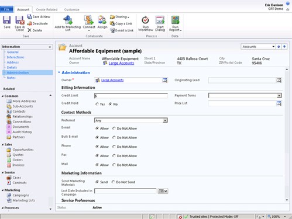Open the Run Report menu
This screenshot has width=292, height=219.
pyautogui.click(x=175, y=23)
